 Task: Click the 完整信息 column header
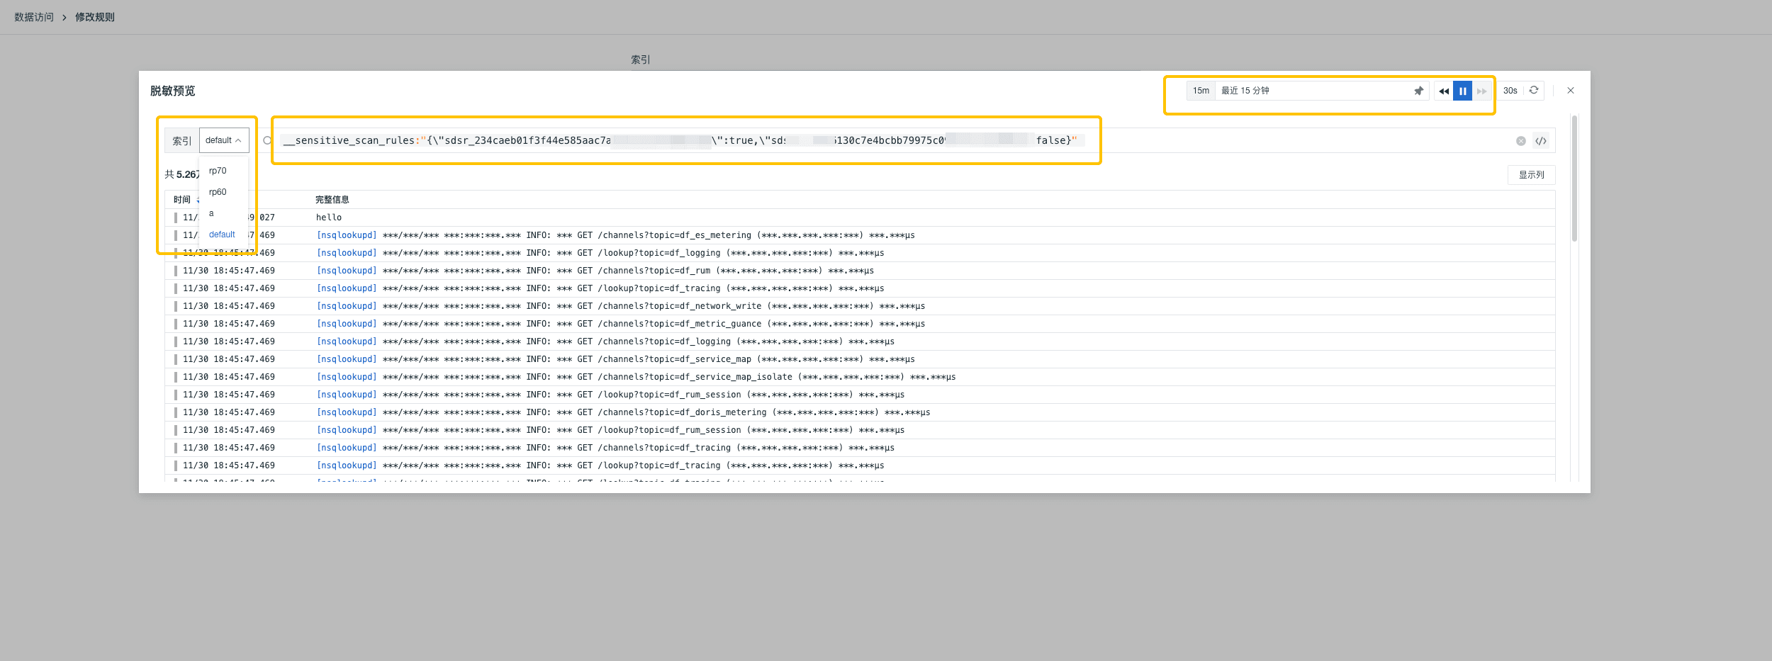(x=332, y=200)
